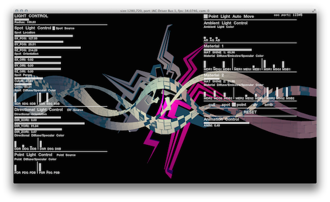330x202 pixels.
Task: Toggle the Spot Source checkbox
Action: [x=54, y=28]
